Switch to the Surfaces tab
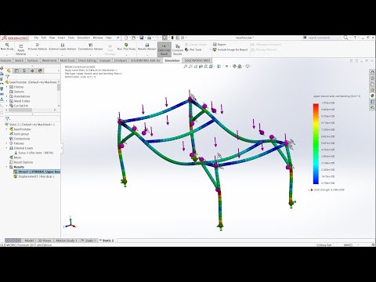The image size is (376, 282). tap(33, 60)
